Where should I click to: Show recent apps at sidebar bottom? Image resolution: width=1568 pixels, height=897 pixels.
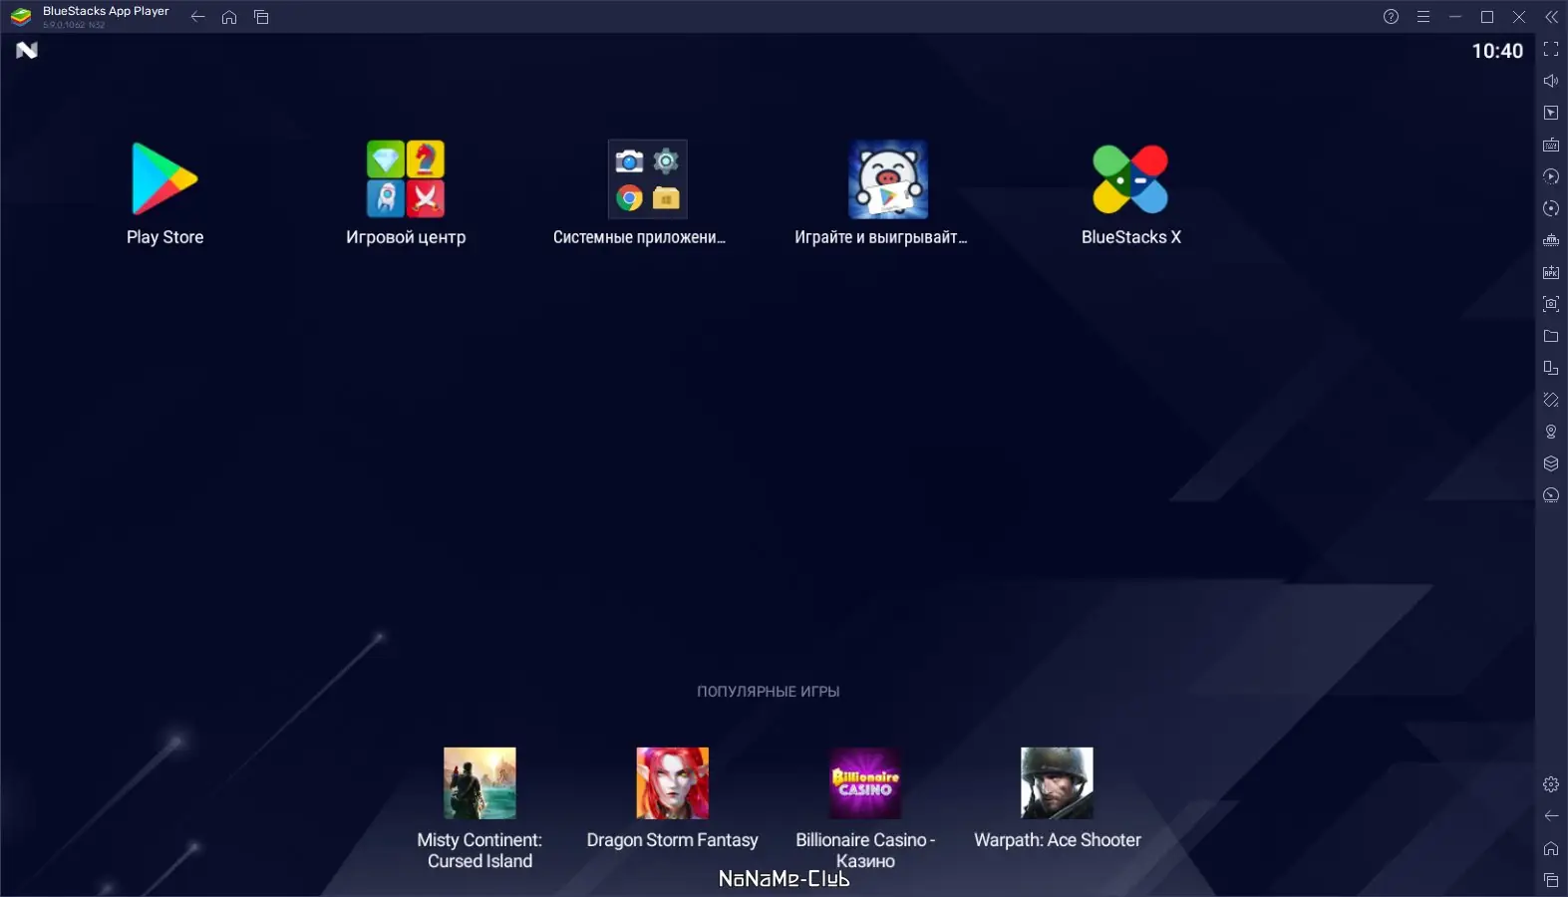point(1551,880)
